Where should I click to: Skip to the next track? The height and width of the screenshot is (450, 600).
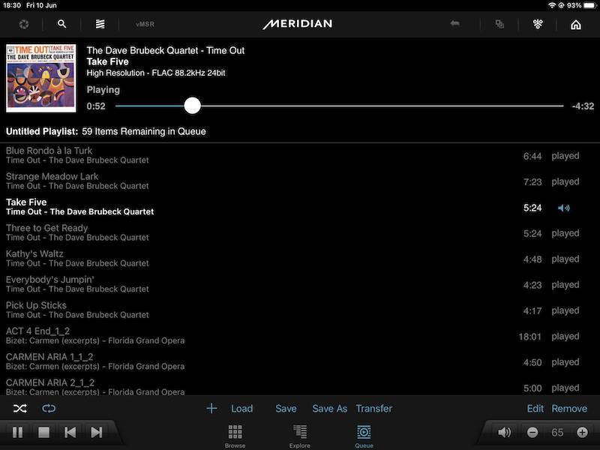[97, 433]
